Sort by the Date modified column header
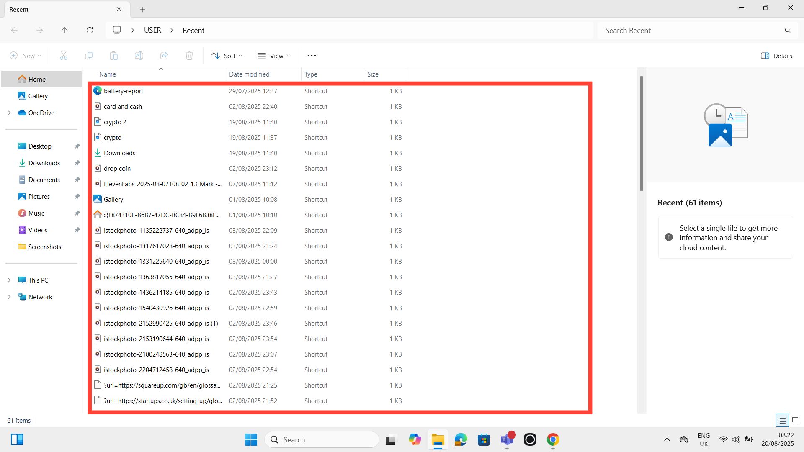The width and height of the screenshot is (804, 452). 249,74
